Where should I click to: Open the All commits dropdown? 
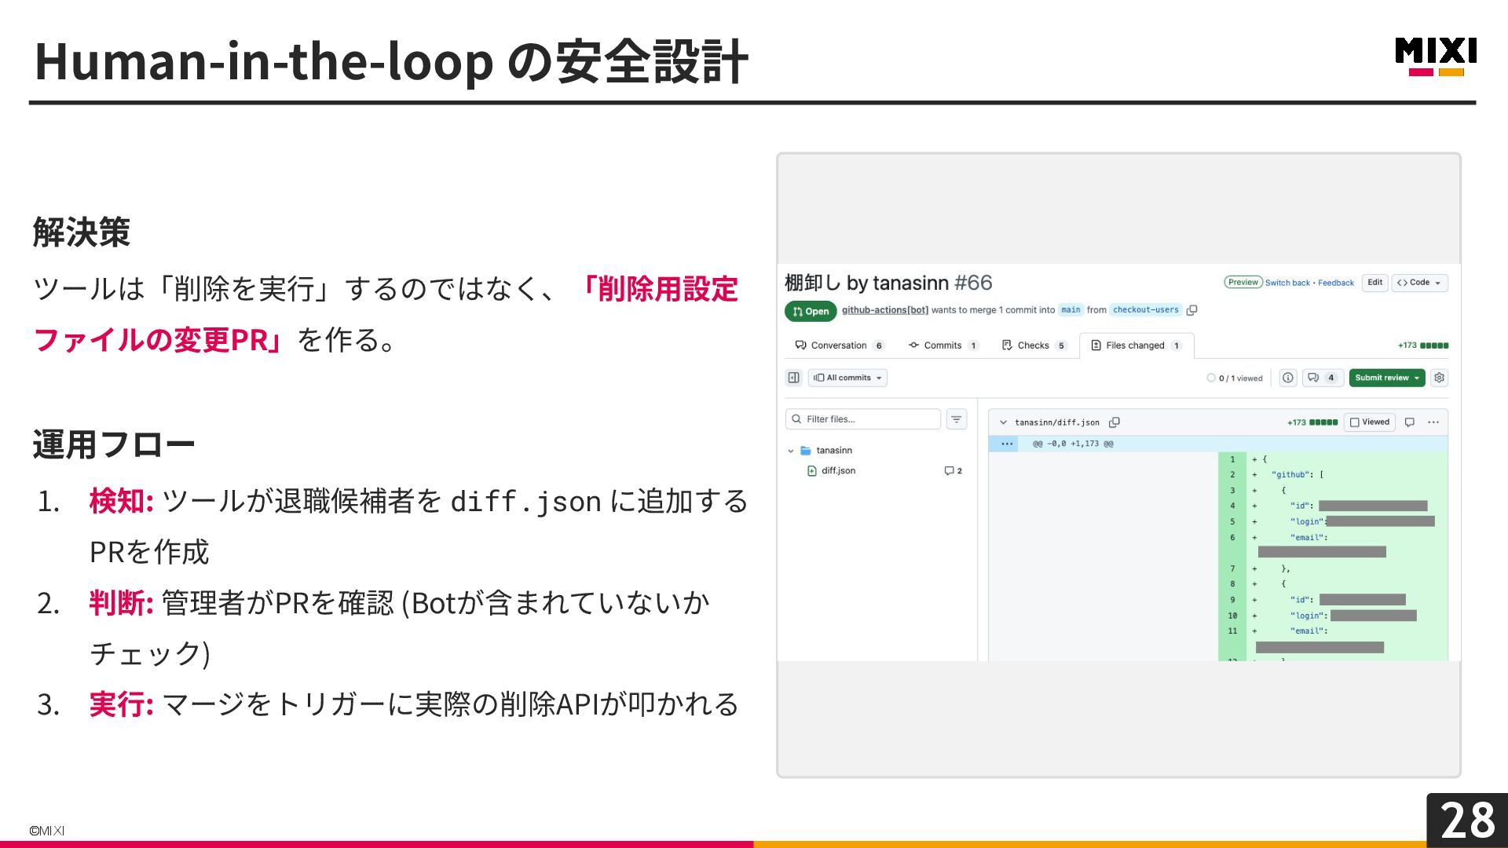pos(847,378)
